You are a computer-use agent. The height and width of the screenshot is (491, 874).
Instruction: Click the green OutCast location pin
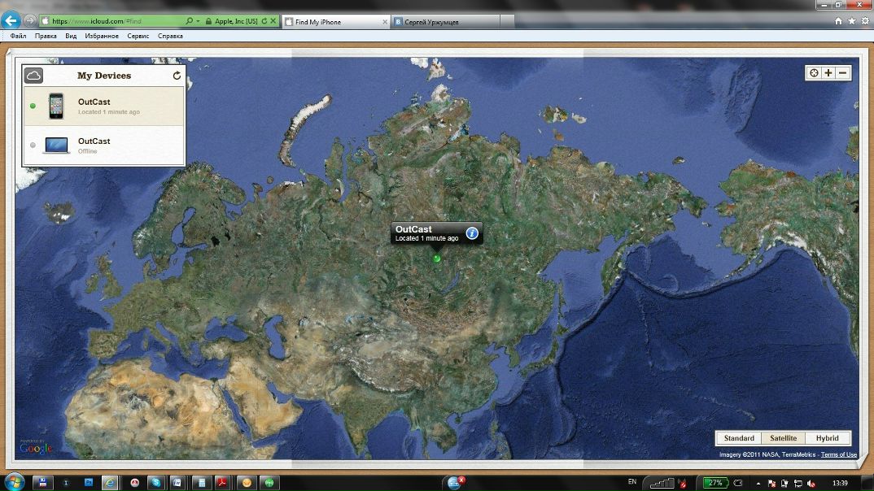437,259
